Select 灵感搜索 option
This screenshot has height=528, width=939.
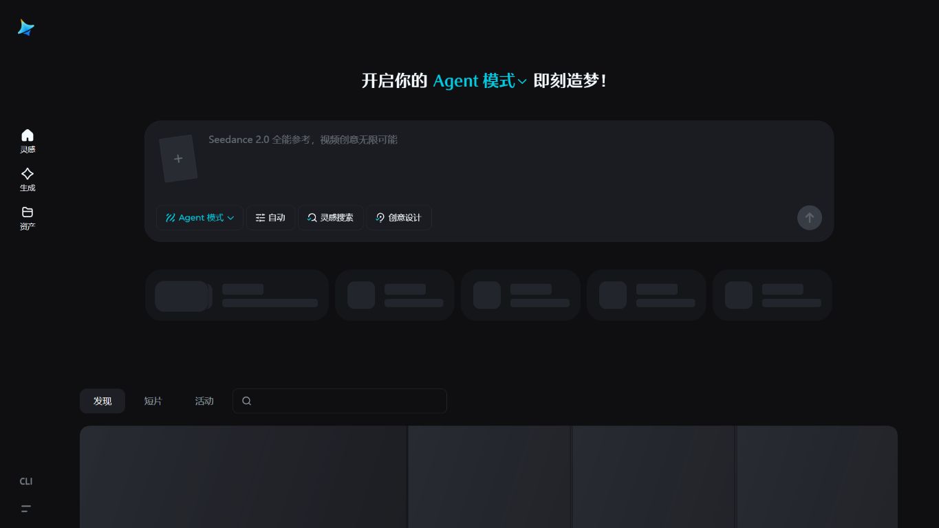coord(330,218)
